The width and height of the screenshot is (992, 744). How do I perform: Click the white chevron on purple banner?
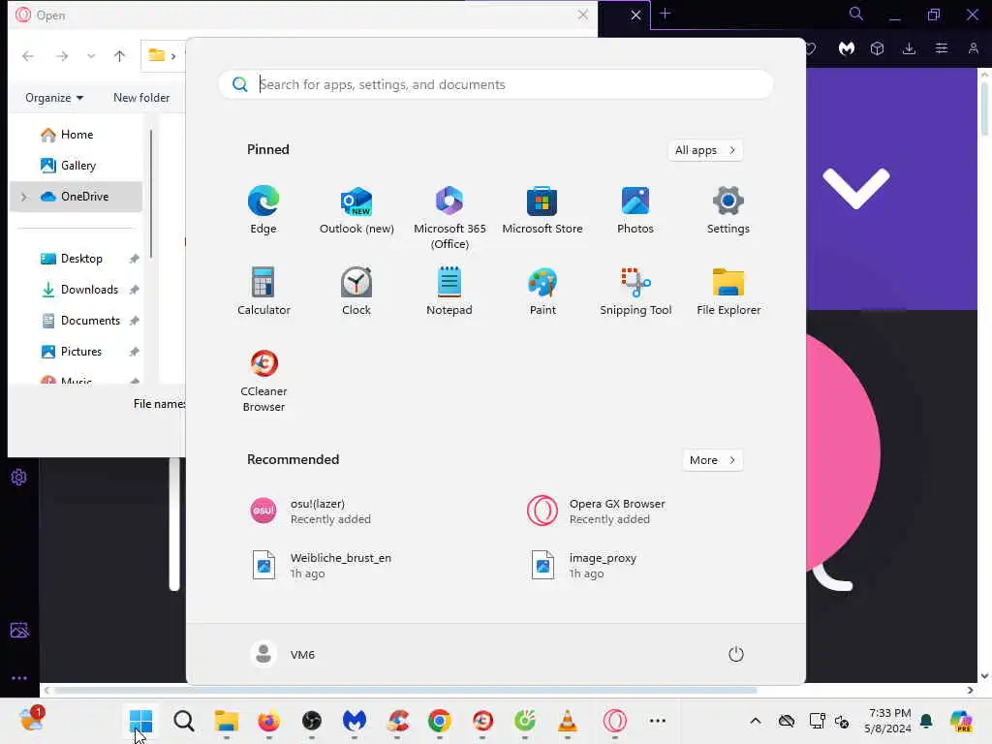(856, 188)
